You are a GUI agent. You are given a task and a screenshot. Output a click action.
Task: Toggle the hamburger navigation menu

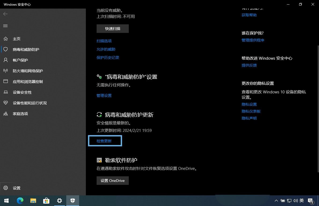(x=5, y=26)
